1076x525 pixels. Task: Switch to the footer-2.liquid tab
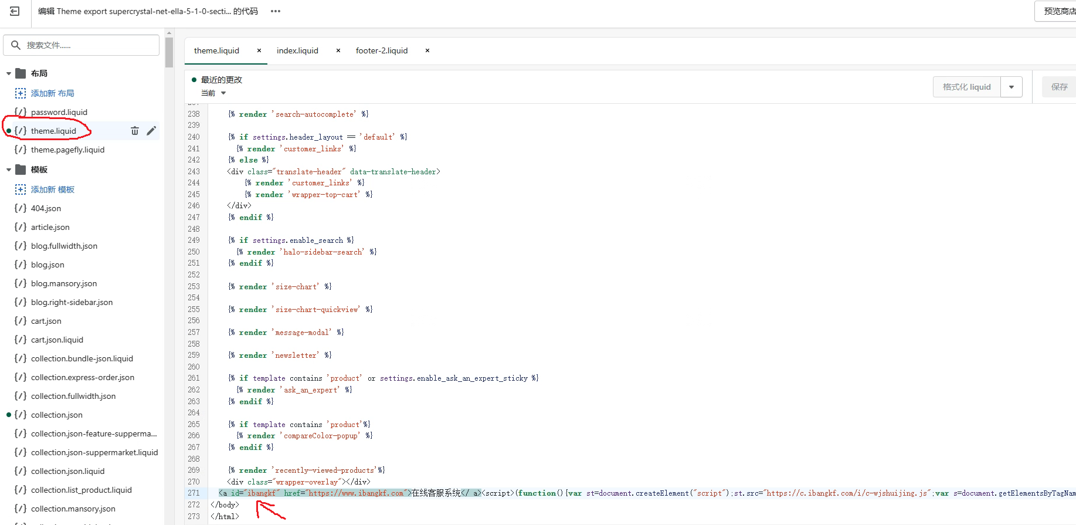(x=382, y=50)
